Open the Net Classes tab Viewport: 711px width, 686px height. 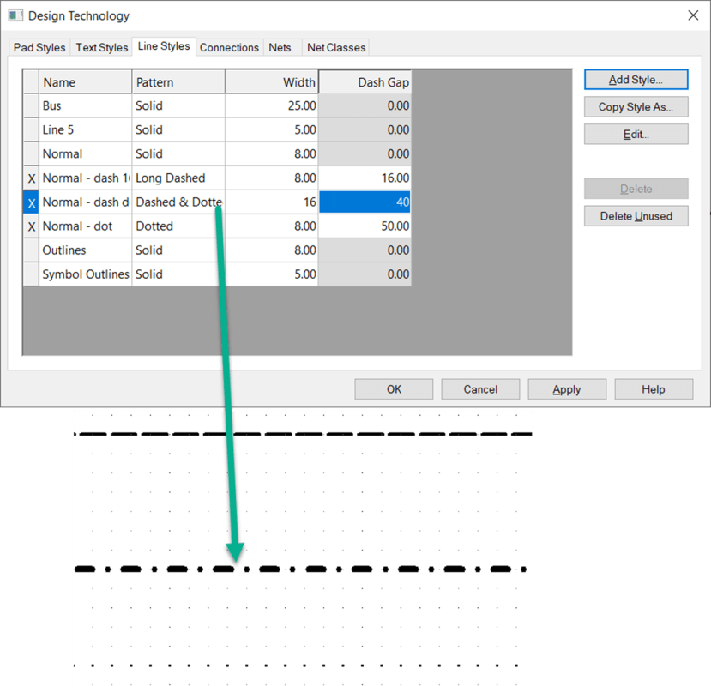336,48
